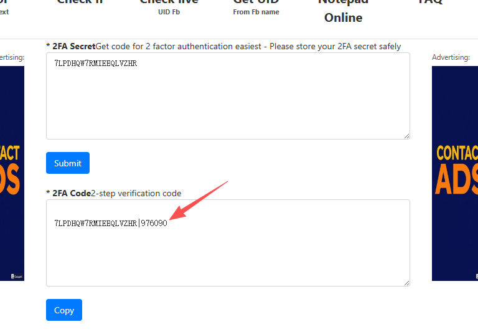Click the resize grip of 2FA Secret box
This screenshot has height=332, width=478.
406,136
